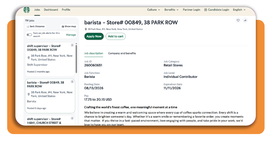Click job title barista – Store# 00849 heading
The width and height of the screenshot is (272, 142).
131,23
